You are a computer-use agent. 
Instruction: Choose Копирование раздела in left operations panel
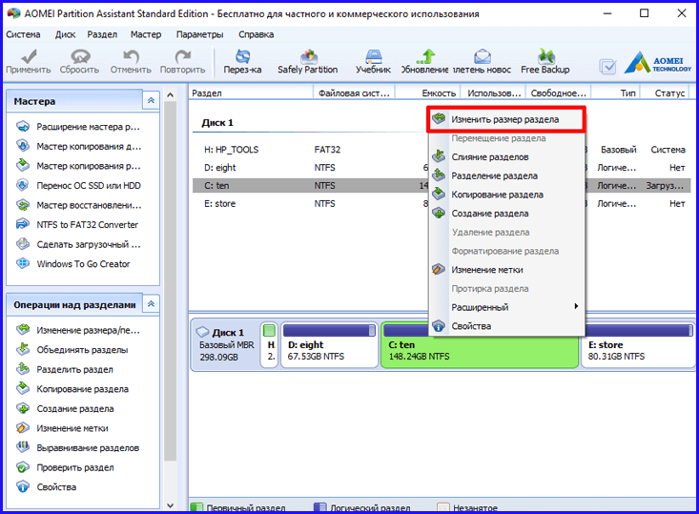[82, 389]
